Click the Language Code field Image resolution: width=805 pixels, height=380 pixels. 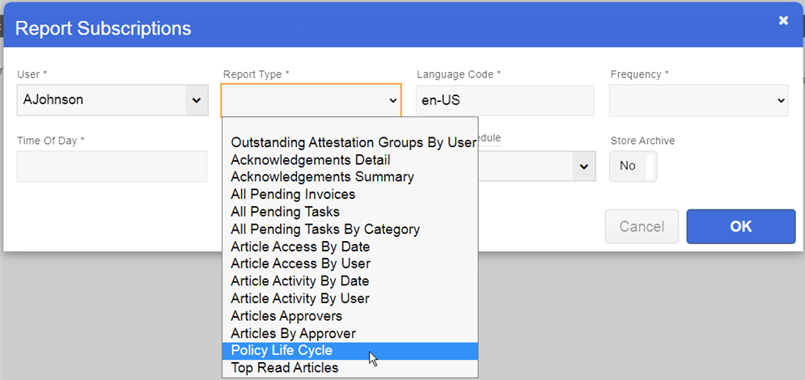(505, 100)
